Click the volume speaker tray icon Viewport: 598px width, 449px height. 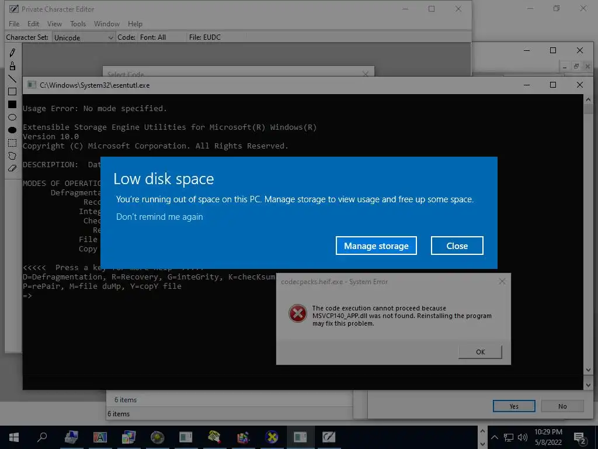523,437
